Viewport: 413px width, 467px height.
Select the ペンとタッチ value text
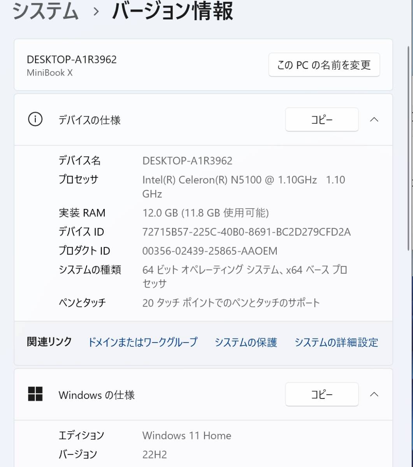pos(231,303)
